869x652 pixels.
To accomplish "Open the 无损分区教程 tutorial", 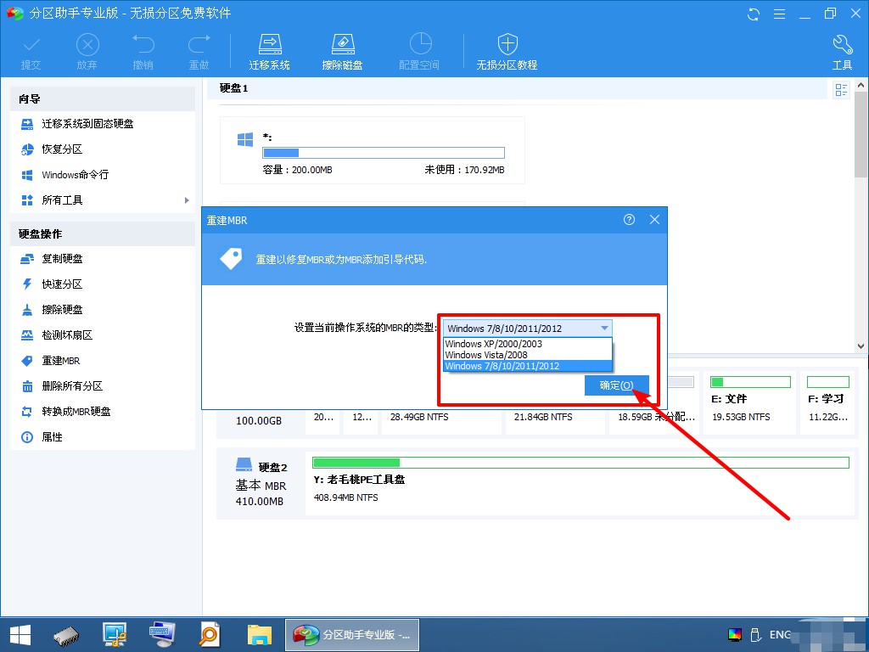I will click(x=507, y=52).
